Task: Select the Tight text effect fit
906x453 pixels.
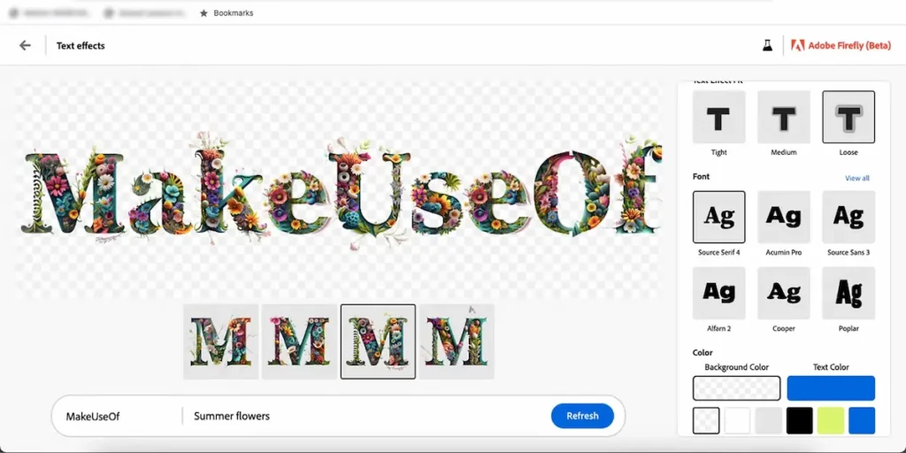Action: 718,118
